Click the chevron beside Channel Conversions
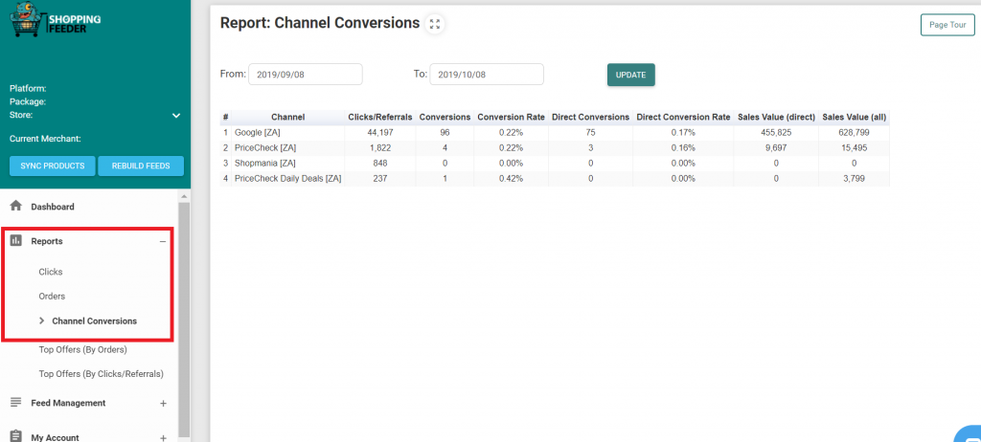Viewport: 981px width, 442px height. click(42, 320)
